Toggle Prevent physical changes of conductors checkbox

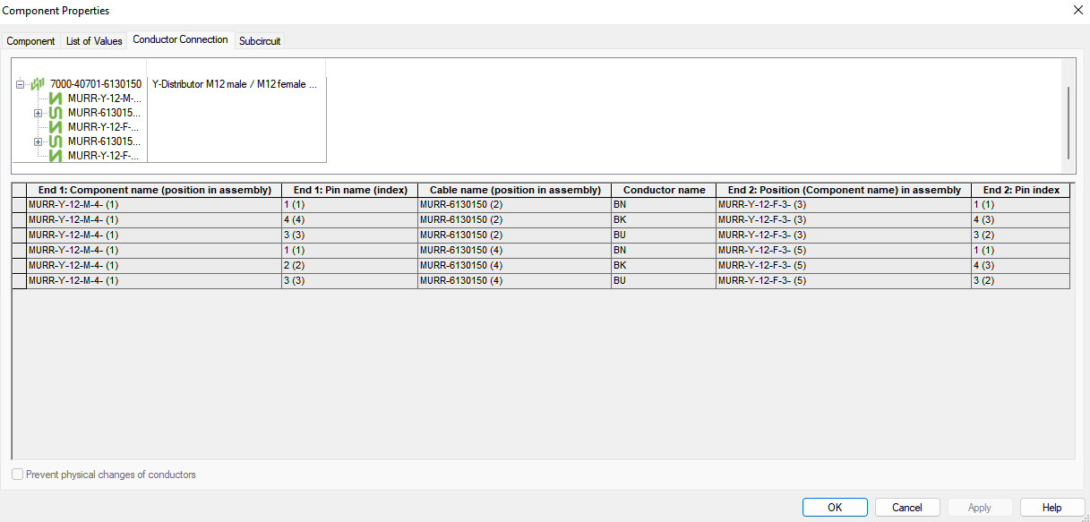click(x=18, y=475)
